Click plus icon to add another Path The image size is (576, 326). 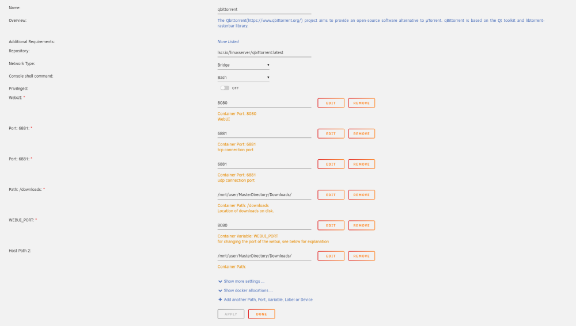click(x=220, y=300)
